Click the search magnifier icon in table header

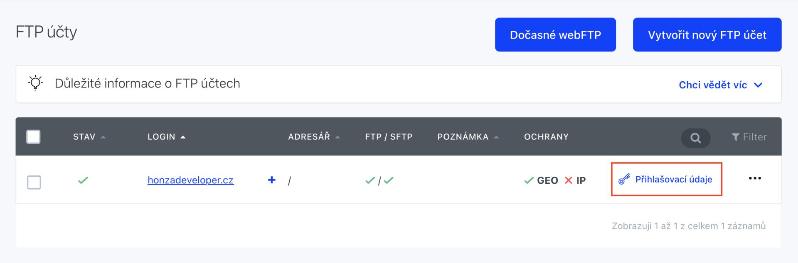pyautogui.click(x=695, y=138)
